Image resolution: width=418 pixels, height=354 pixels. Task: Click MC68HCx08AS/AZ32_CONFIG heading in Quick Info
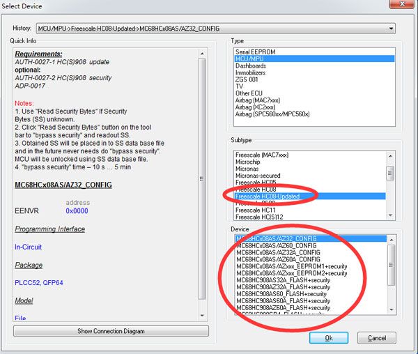coord(63,185)
